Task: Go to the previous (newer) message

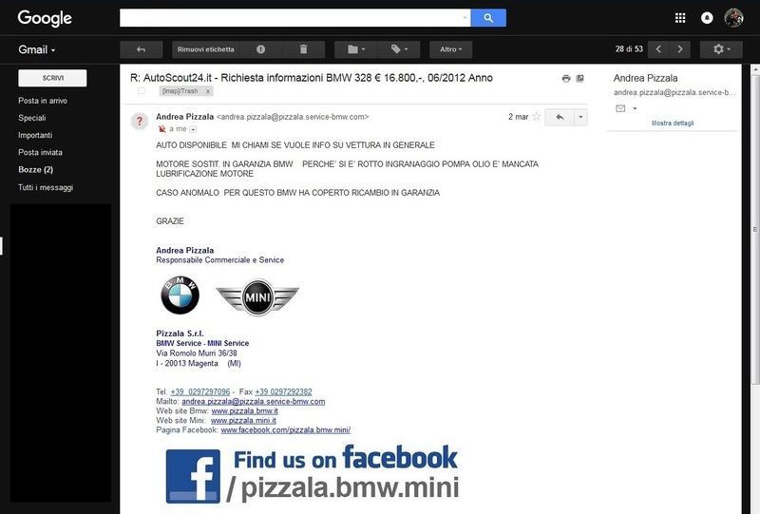Action: pos(658,49)
